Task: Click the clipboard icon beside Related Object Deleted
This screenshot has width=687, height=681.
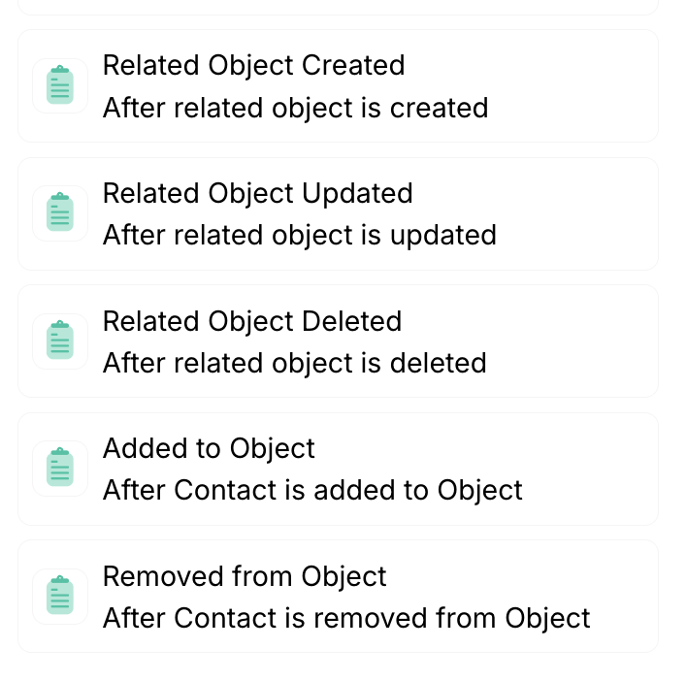Action: (60, 341)
